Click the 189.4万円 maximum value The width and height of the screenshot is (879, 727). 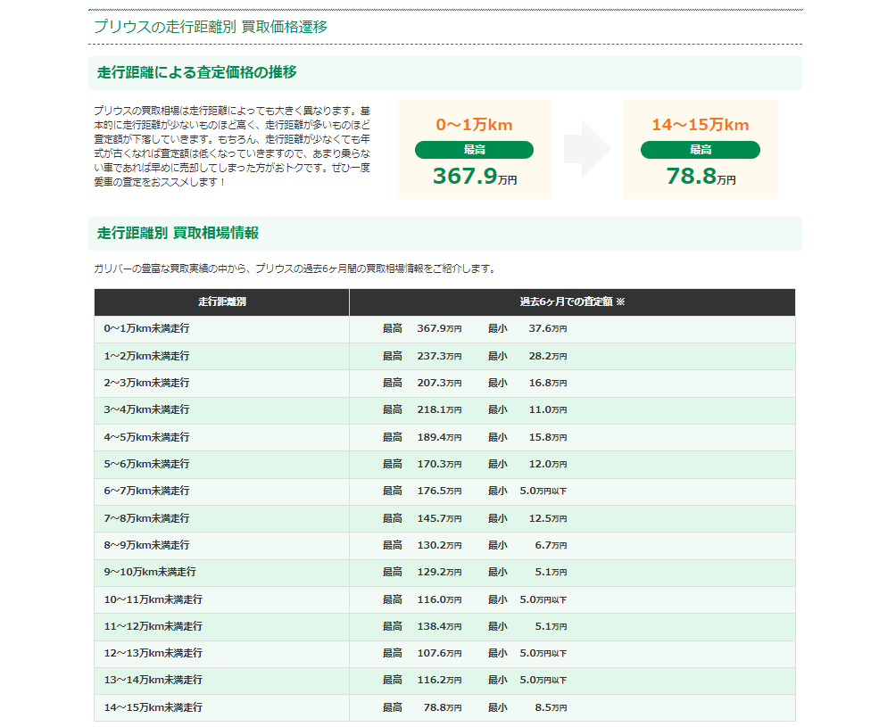coord(439,438)
